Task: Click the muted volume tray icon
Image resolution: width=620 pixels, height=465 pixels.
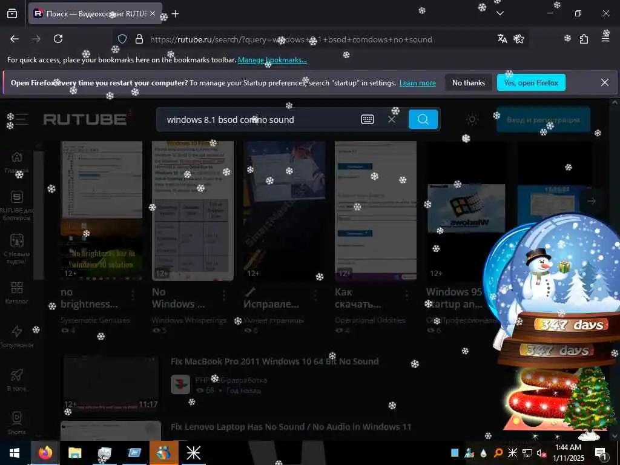Action: (x=541, y=453)
